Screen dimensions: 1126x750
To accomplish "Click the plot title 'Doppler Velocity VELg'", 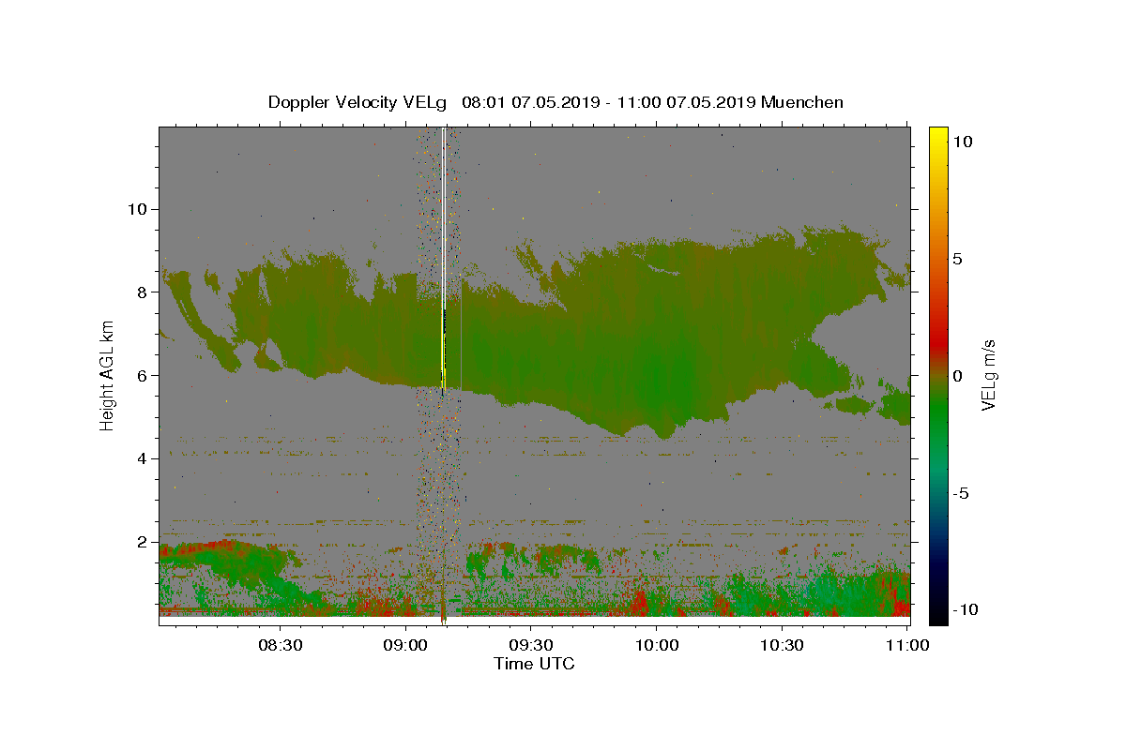I will click(358, 102).
